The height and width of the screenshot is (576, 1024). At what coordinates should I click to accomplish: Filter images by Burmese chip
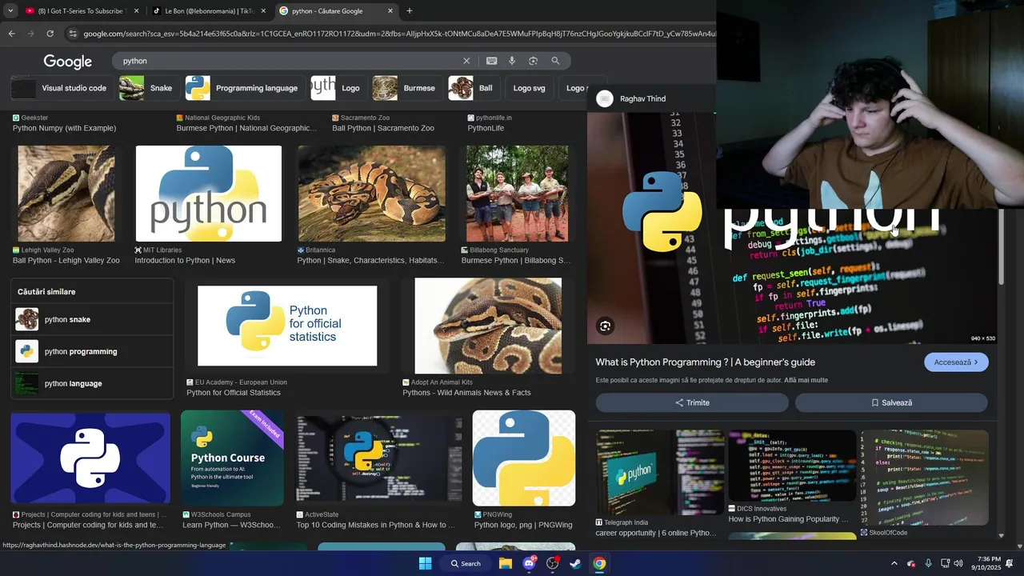click(x=406, y=88)
